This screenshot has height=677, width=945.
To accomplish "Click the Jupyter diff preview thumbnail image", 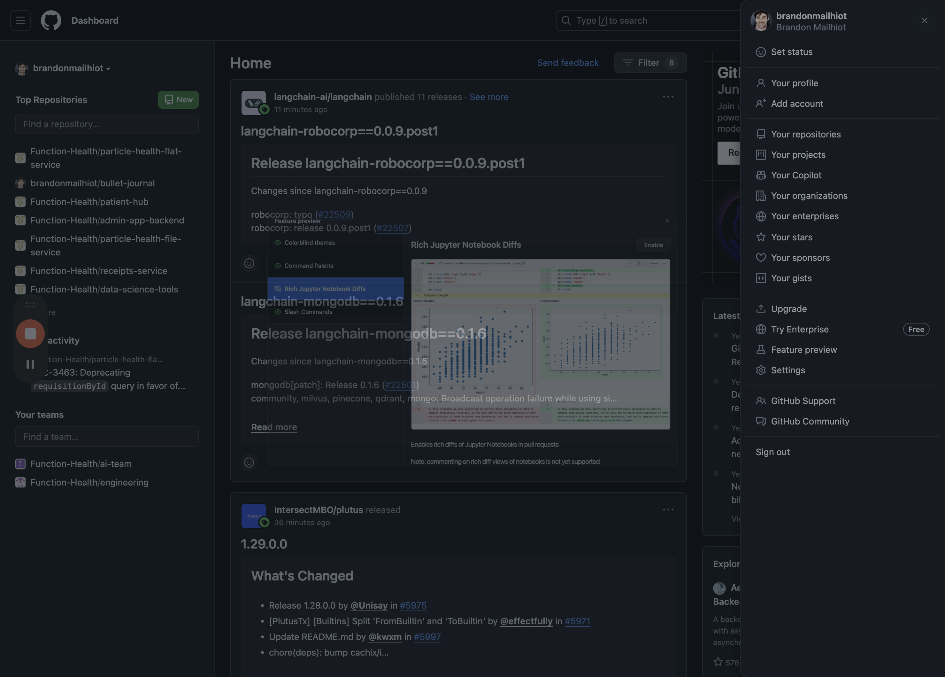I will pyautogui.click(x=541, y=344).
